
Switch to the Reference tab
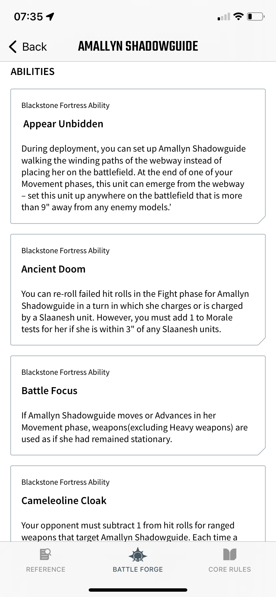pos(45,560)
